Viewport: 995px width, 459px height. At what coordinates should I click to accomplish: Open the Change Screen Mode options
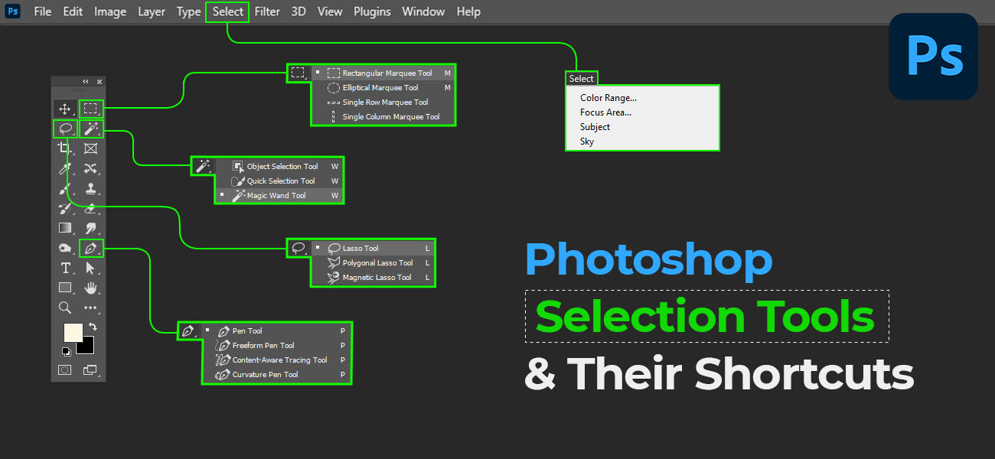[x=91, y=370]
